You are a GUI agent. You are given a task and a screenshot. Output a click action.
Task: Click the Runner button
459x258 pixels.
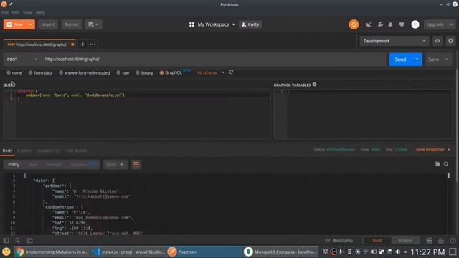click(x=72, y=24)
